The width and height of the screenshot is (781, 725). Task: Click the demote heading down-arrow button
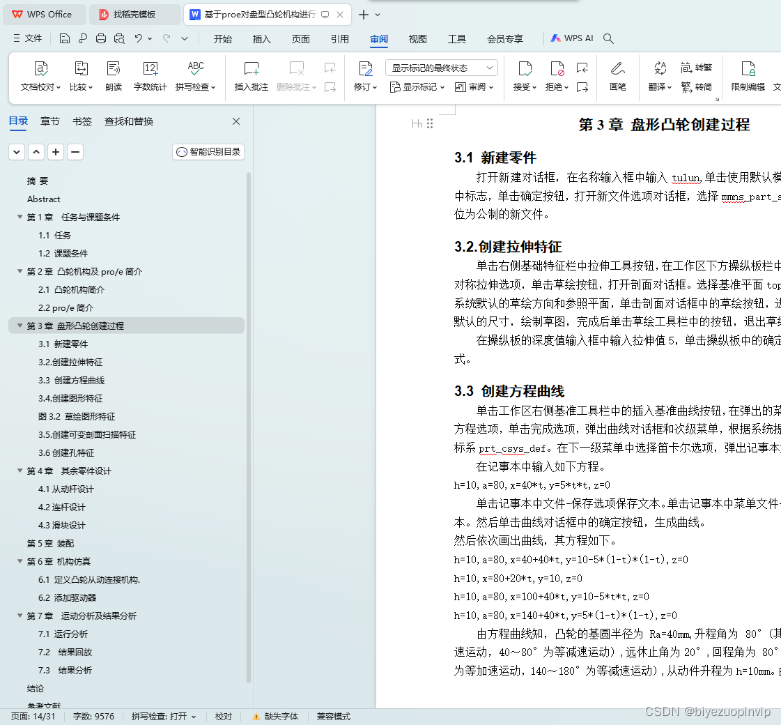coord(17,152)
